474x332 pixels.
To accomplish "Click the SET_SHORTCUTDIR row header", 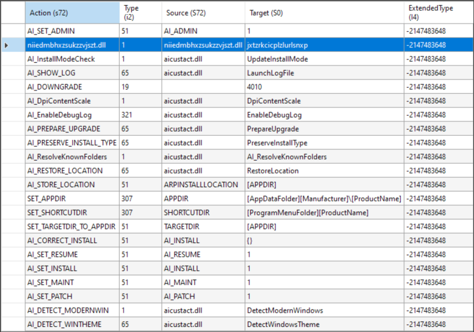I will pyautogui.click(x=13, y=213).
